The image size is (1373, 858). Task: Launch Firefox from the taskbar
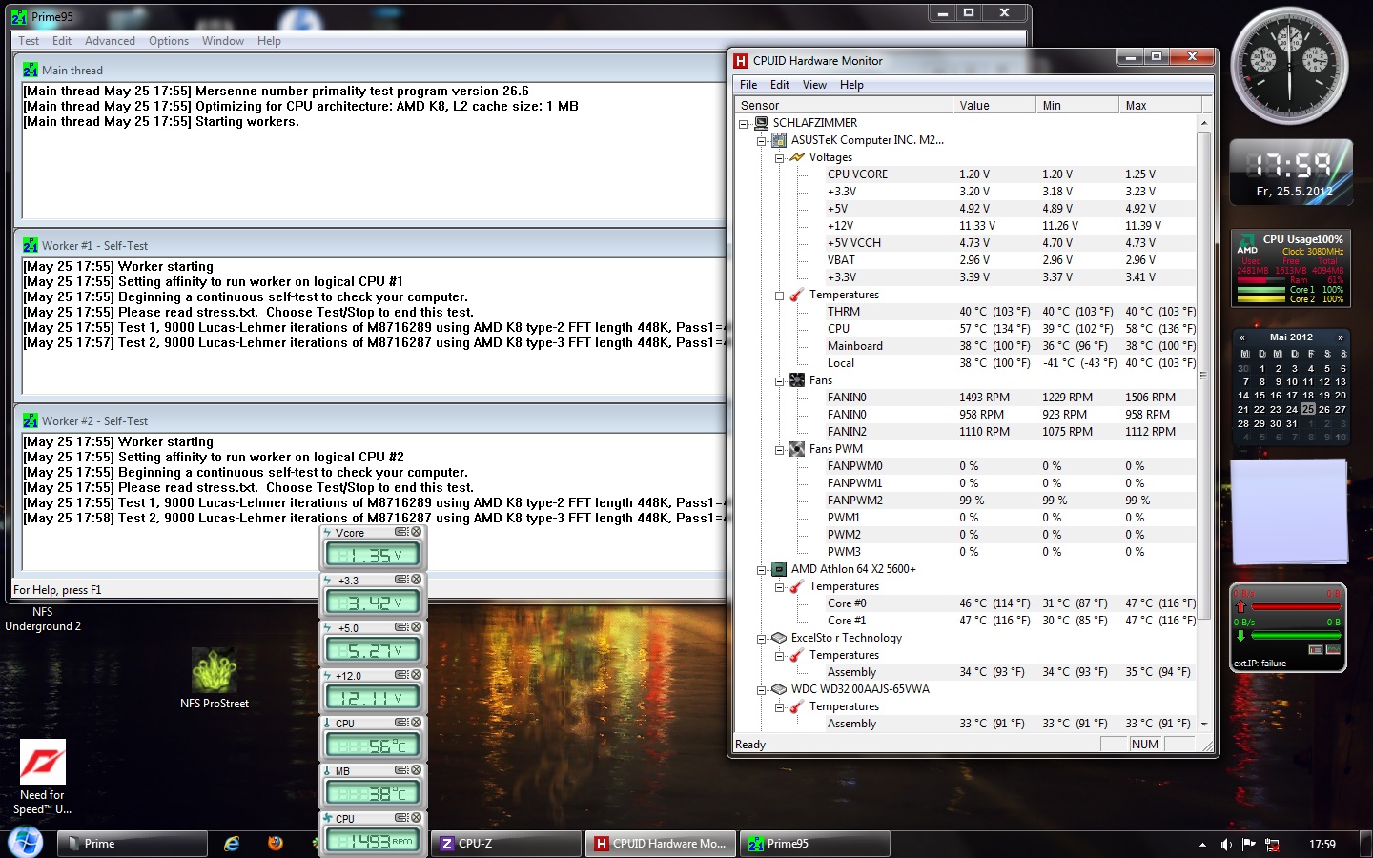(x=276, y=844)
